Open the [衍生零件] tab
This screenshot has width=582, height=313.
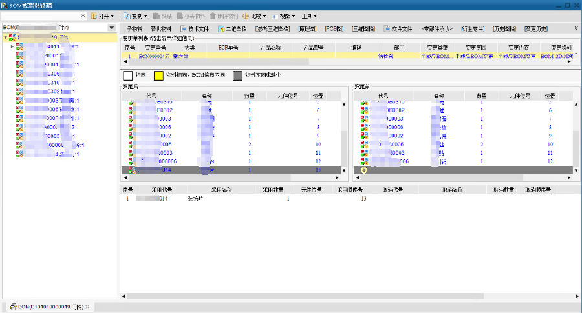(473, 28)
